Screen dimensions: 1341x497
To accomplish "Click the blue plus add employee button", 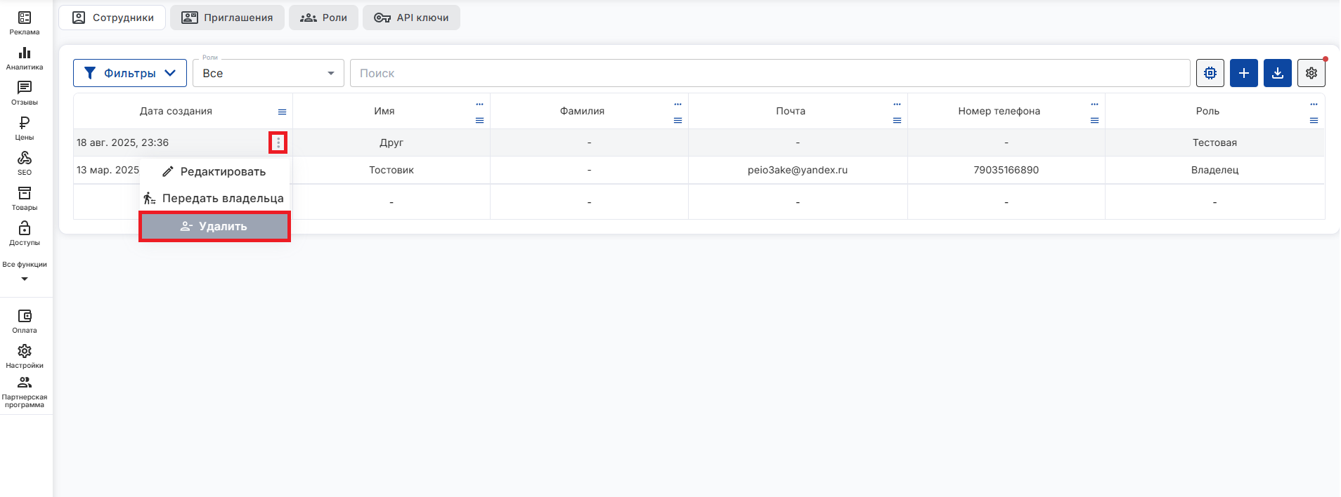I will click(x=1243, y=73).
